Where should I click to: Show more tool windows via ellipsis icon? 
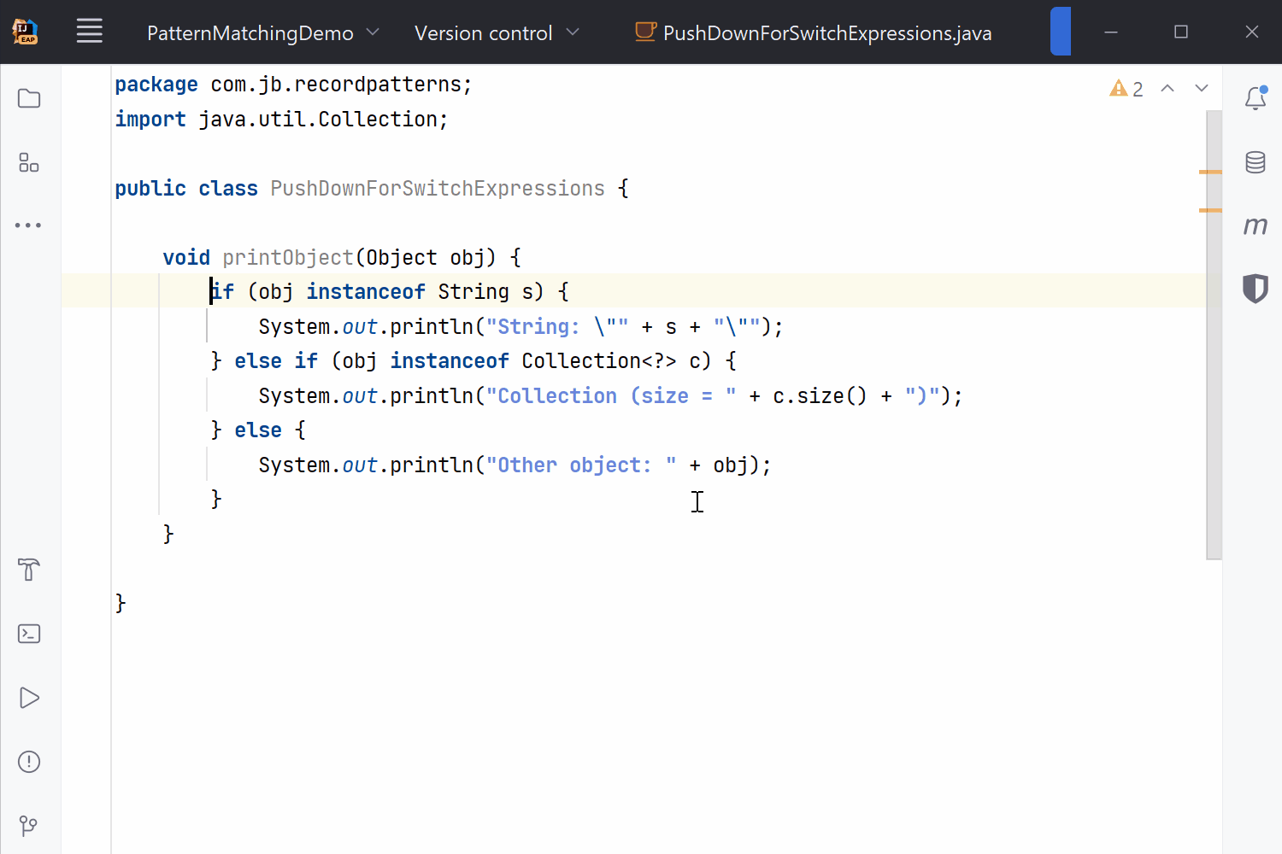point(28,225)
